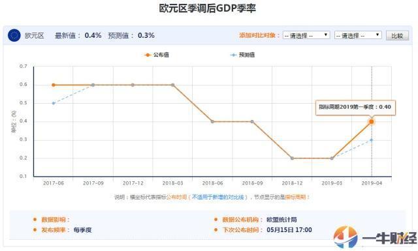The height and width of the screenshot is (251, 418).
Task: Click the 最新值 0.4% value
Action: (93, 35)
